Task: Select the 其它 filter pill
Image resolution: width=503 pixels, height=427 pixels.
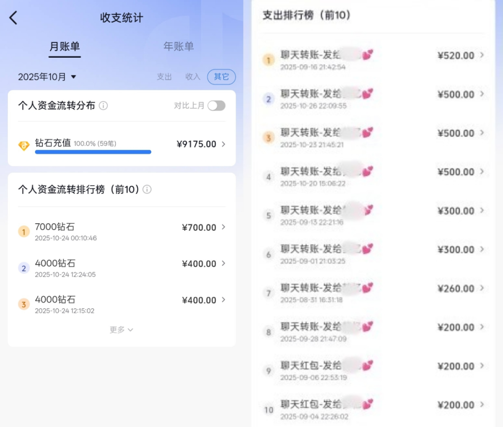Action: (x=221, y=77)
